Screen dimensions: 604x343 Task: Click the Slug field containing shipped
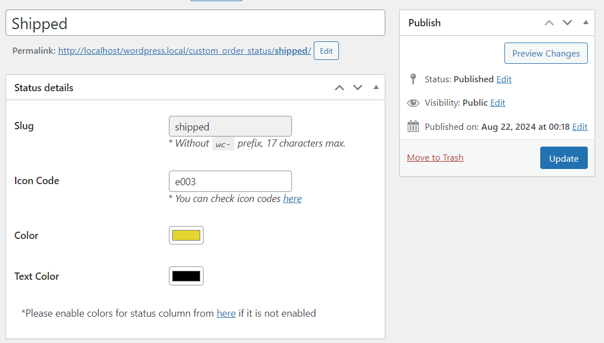pyautogui.click(x=230, y=126)
